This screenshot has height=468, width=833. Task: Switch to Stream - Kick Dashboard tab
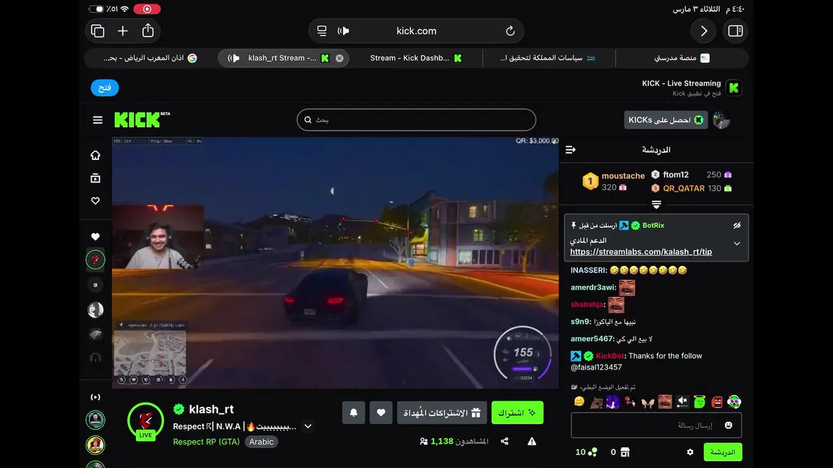click(x=416, y=58)
